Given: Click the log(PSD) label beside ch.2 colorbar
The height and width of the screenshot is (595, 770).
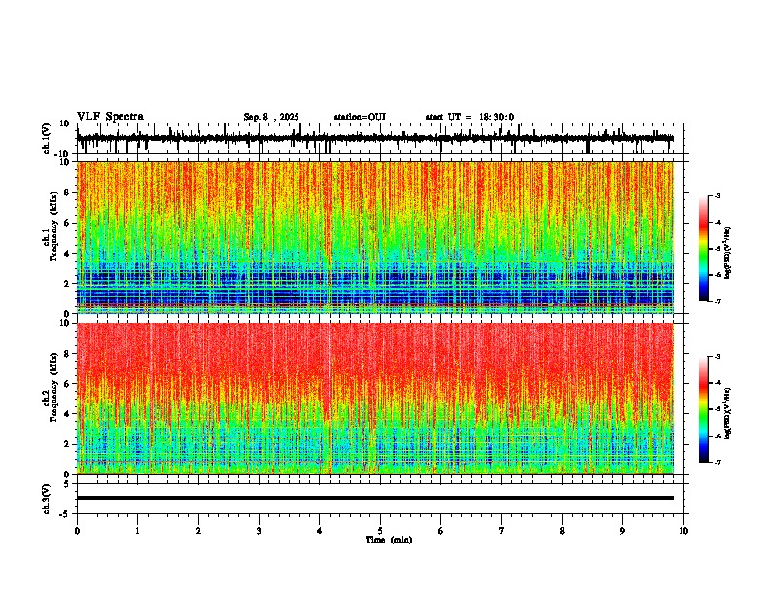Looking at the screenshot, I should pyautogui.click(x=728, y=414).
